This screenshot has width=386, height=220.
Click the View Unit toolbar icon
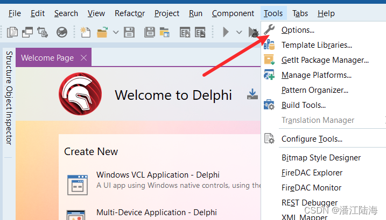12,32
